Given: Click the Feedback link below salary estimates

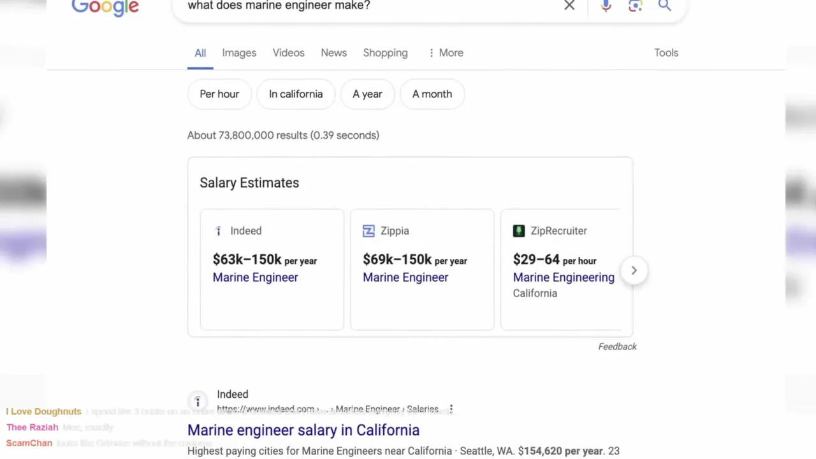Looking at the screenshot, I should pos(617,347).
